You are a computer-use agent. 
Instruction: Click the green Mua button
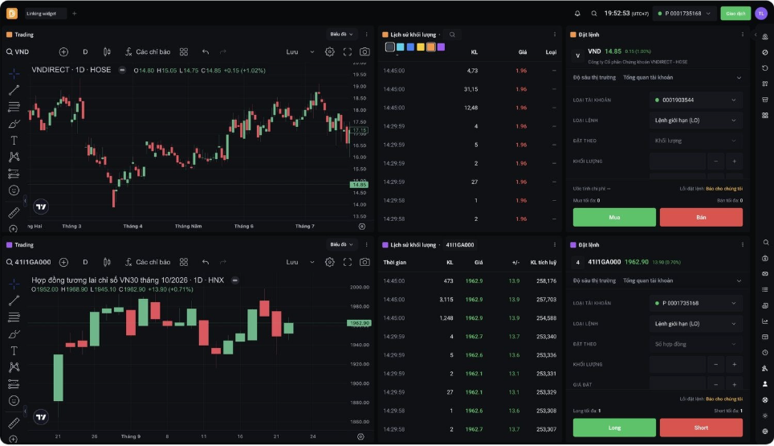pos(614,217)
